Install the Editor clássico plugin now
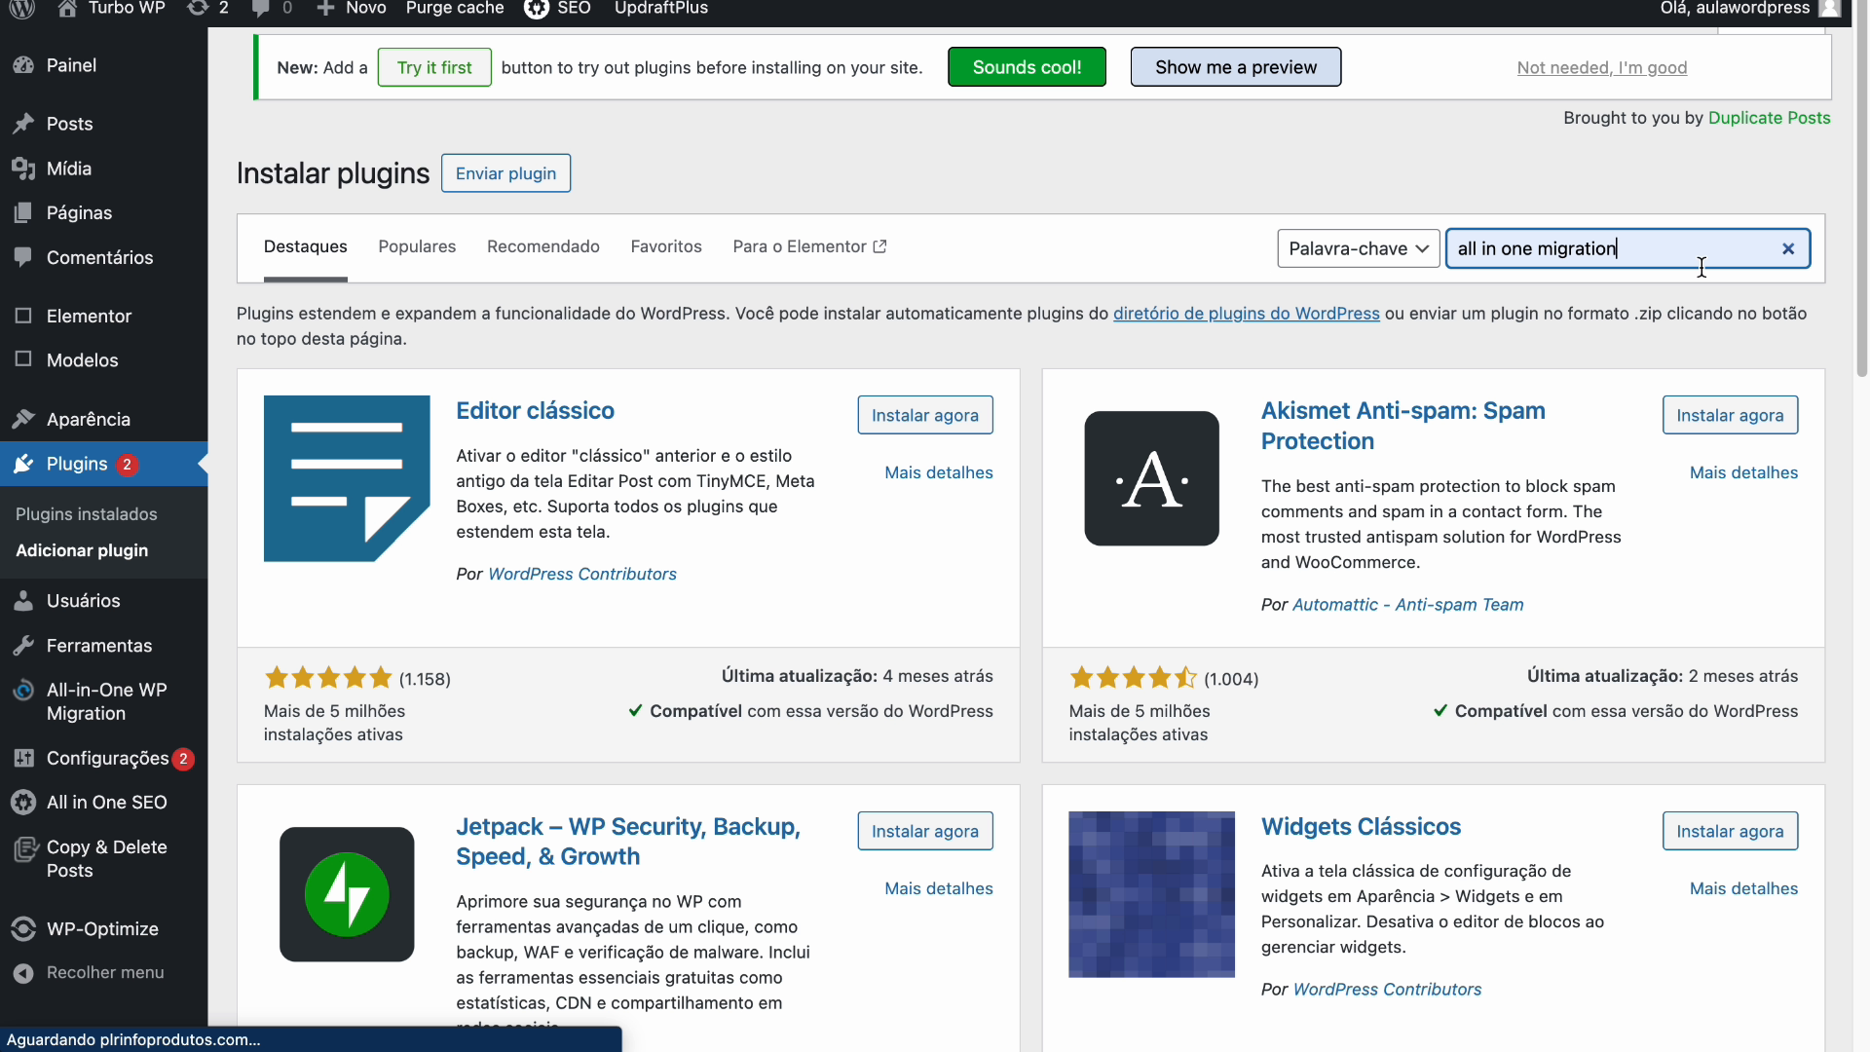The image size is (1870, 1052). coord(924,415)
